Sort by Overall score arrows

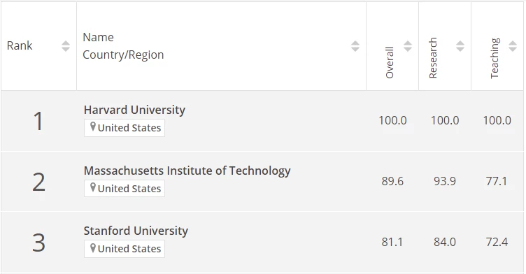[408, 46]
